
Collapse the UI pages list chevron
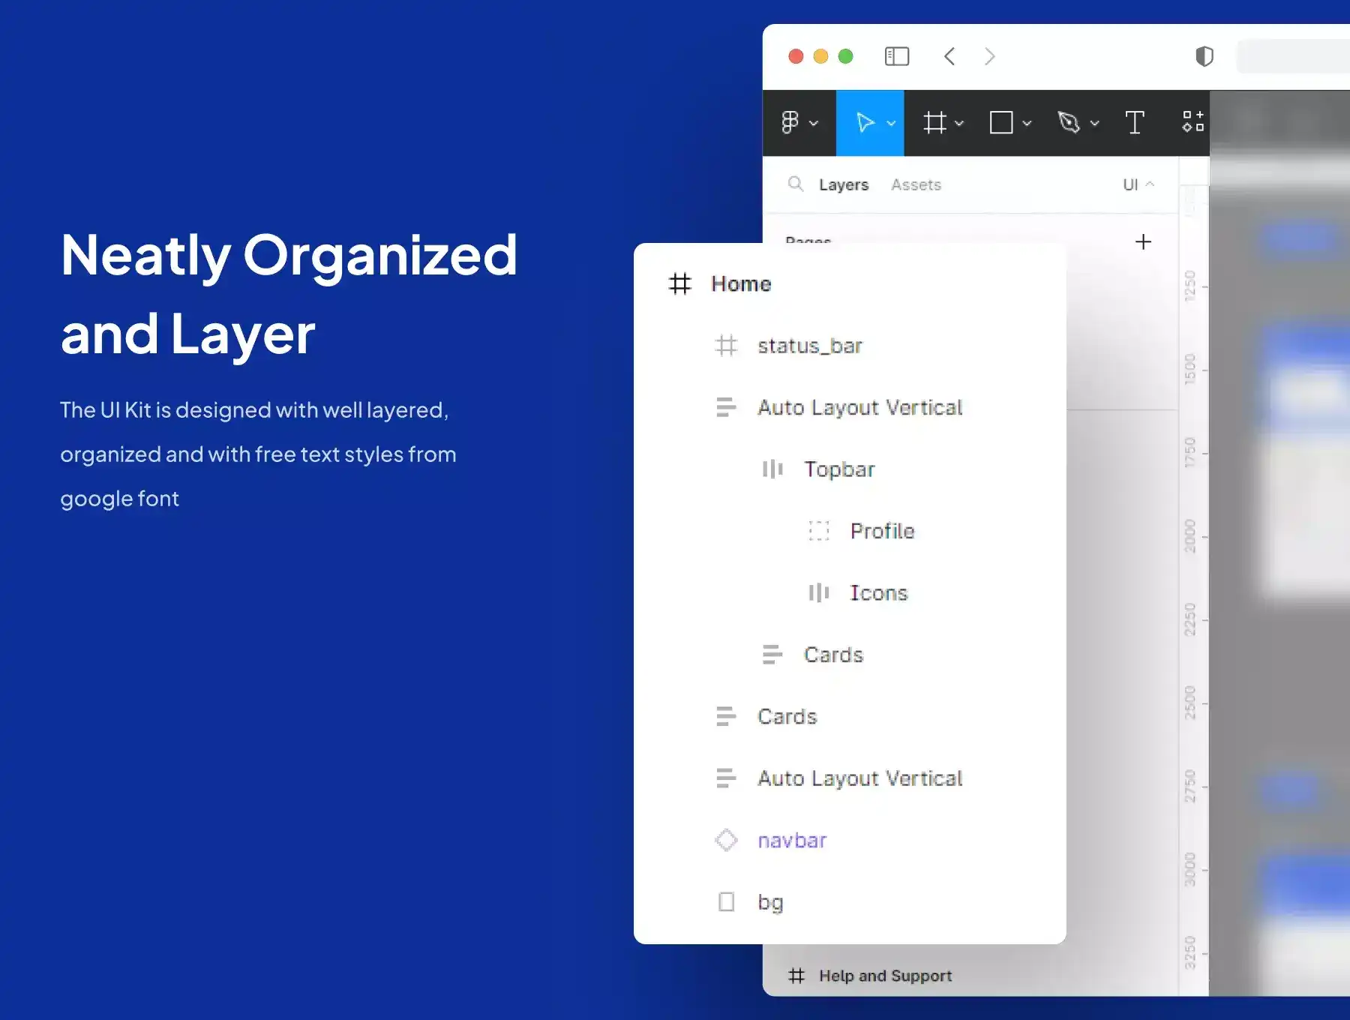pos(1150,184)
